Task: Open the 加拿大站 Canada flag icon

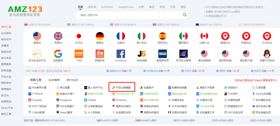Action: (204, 36)
